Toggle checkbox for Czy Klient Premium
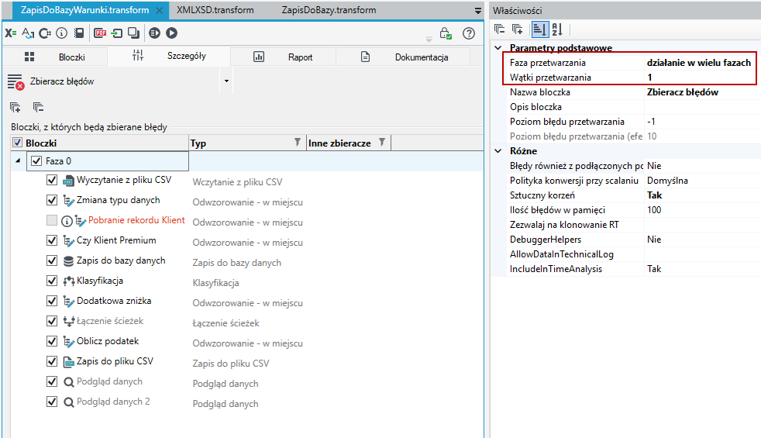The image size is (761, 438). [52, 240]
